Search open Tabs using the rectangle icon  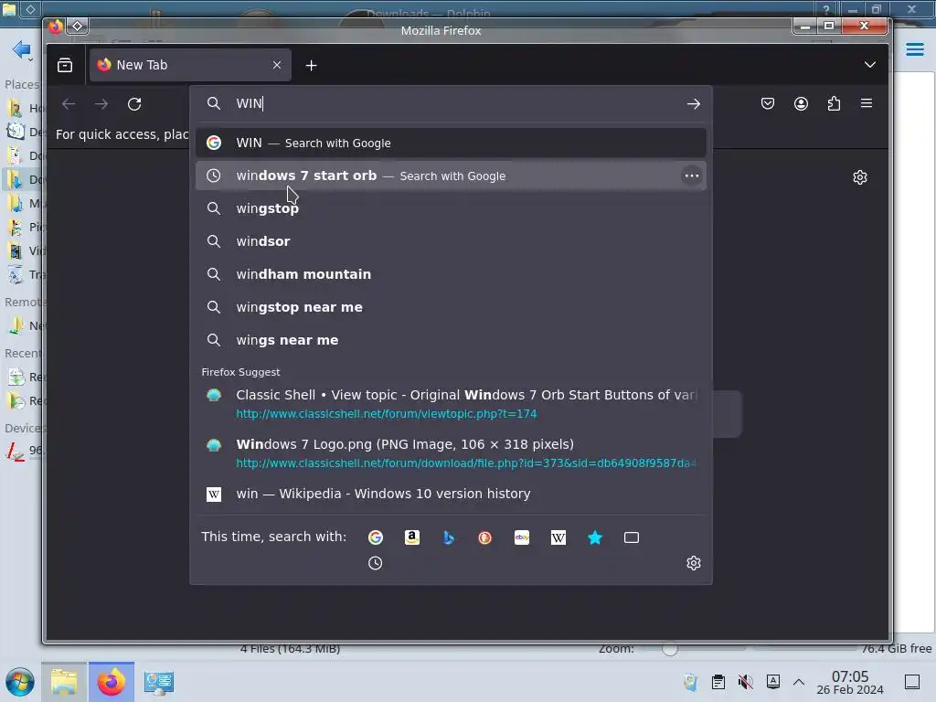click(x=632, y=537)
